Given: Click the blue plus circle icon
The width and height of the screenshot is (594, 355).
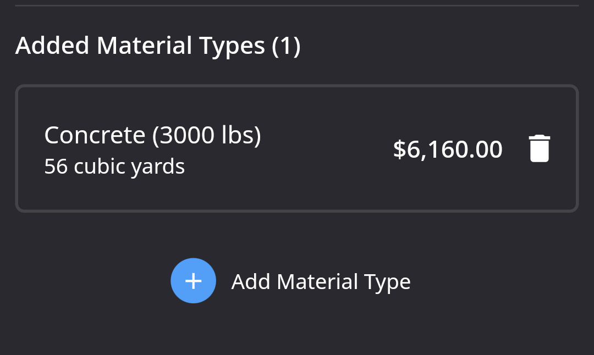Looking at the screenshot, I should tap(193, 281).
